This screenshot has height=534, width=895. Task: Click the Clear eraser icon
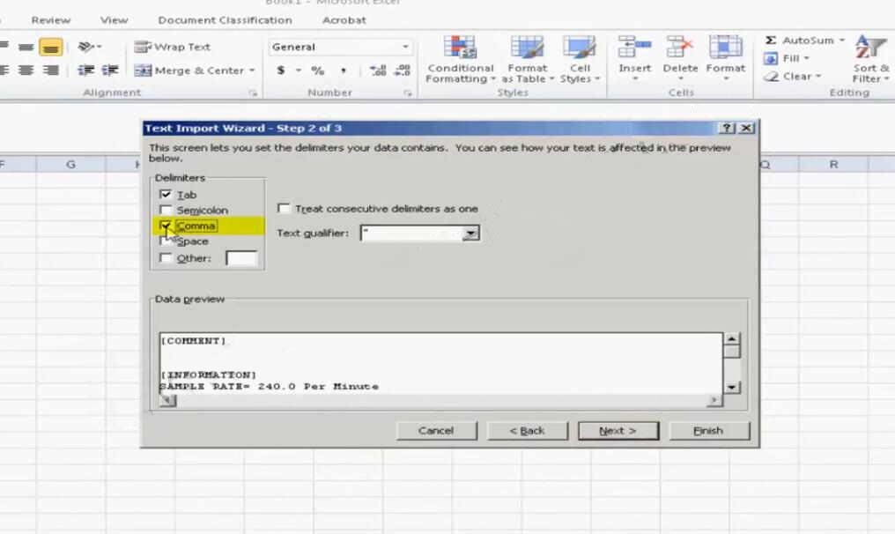point(771,76)
